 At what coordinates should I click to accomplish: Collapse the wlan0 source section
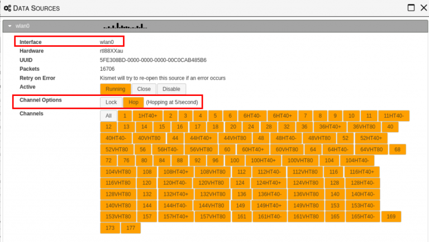(x=10, y=26)
